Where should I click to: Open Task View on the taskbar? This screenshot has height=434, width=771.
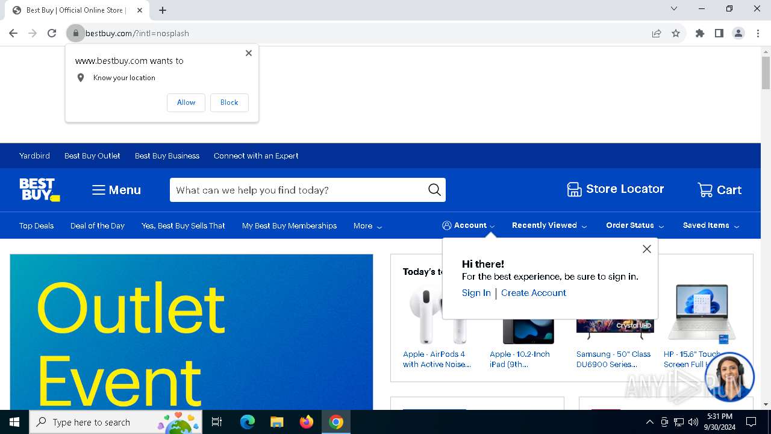(x=217, y=422)
